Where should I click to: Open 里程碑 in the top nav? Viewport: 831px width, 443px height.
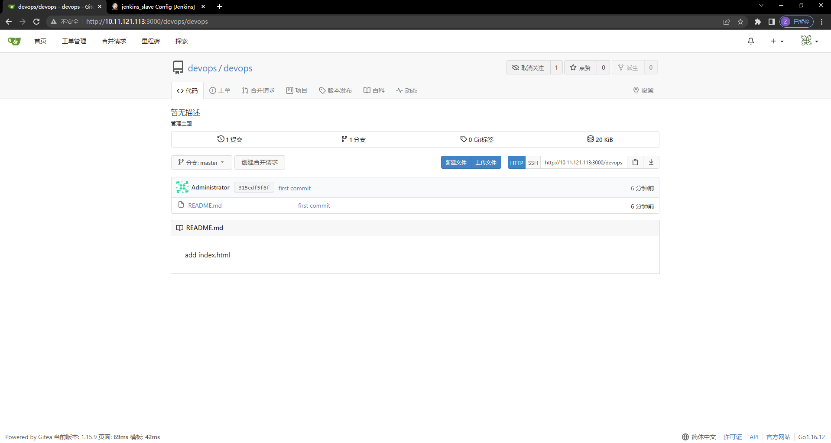click(151, 41)
